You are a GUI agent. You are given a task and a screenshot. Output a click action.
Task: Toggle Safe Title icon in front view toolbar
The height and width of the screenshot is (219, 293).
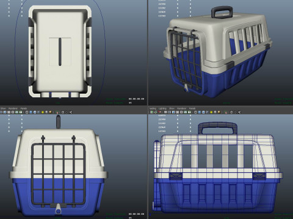pos(21,112)
